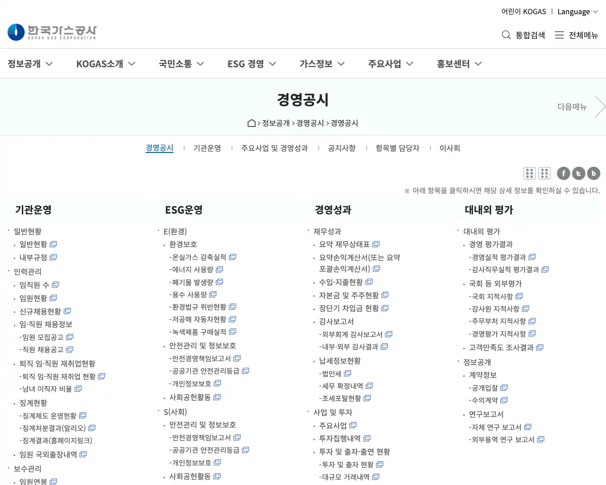Share via the blog 'b' icon
The width and height of the screenshot is (606, 485).
pos(594,173)
